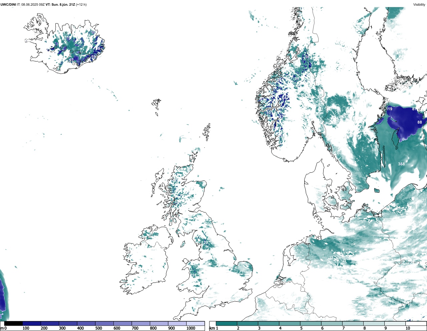
Task: Click the '358' value over the Baltic Sea
Action: (401, 164)
